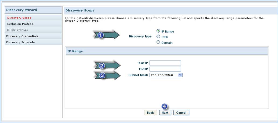Click into the End IP field
This screenshot has width=278, height=123.
[165, 69]
